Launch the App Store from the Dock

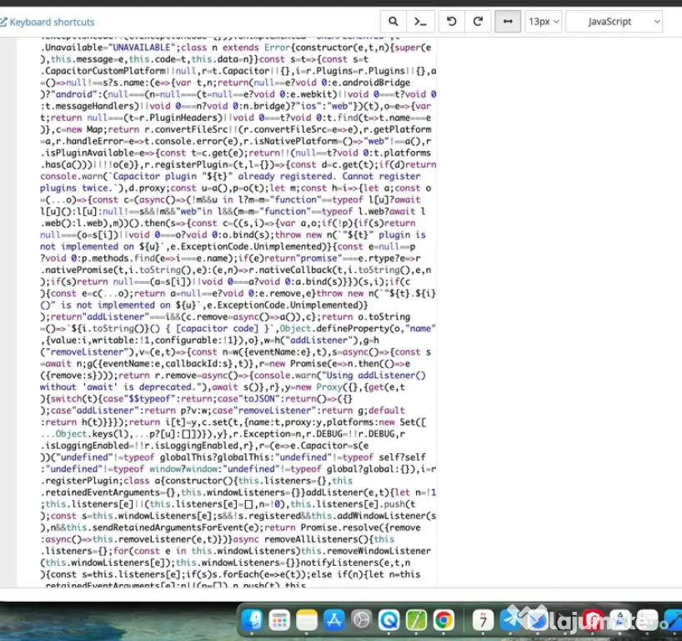pos(334,620)
